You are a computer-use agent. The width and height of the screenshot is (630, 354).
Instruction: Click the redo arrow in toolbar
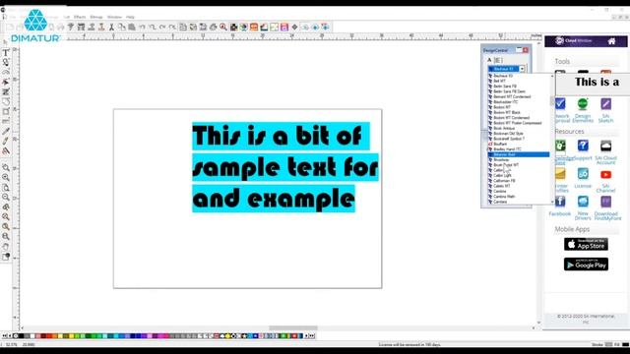coord(162,27)
